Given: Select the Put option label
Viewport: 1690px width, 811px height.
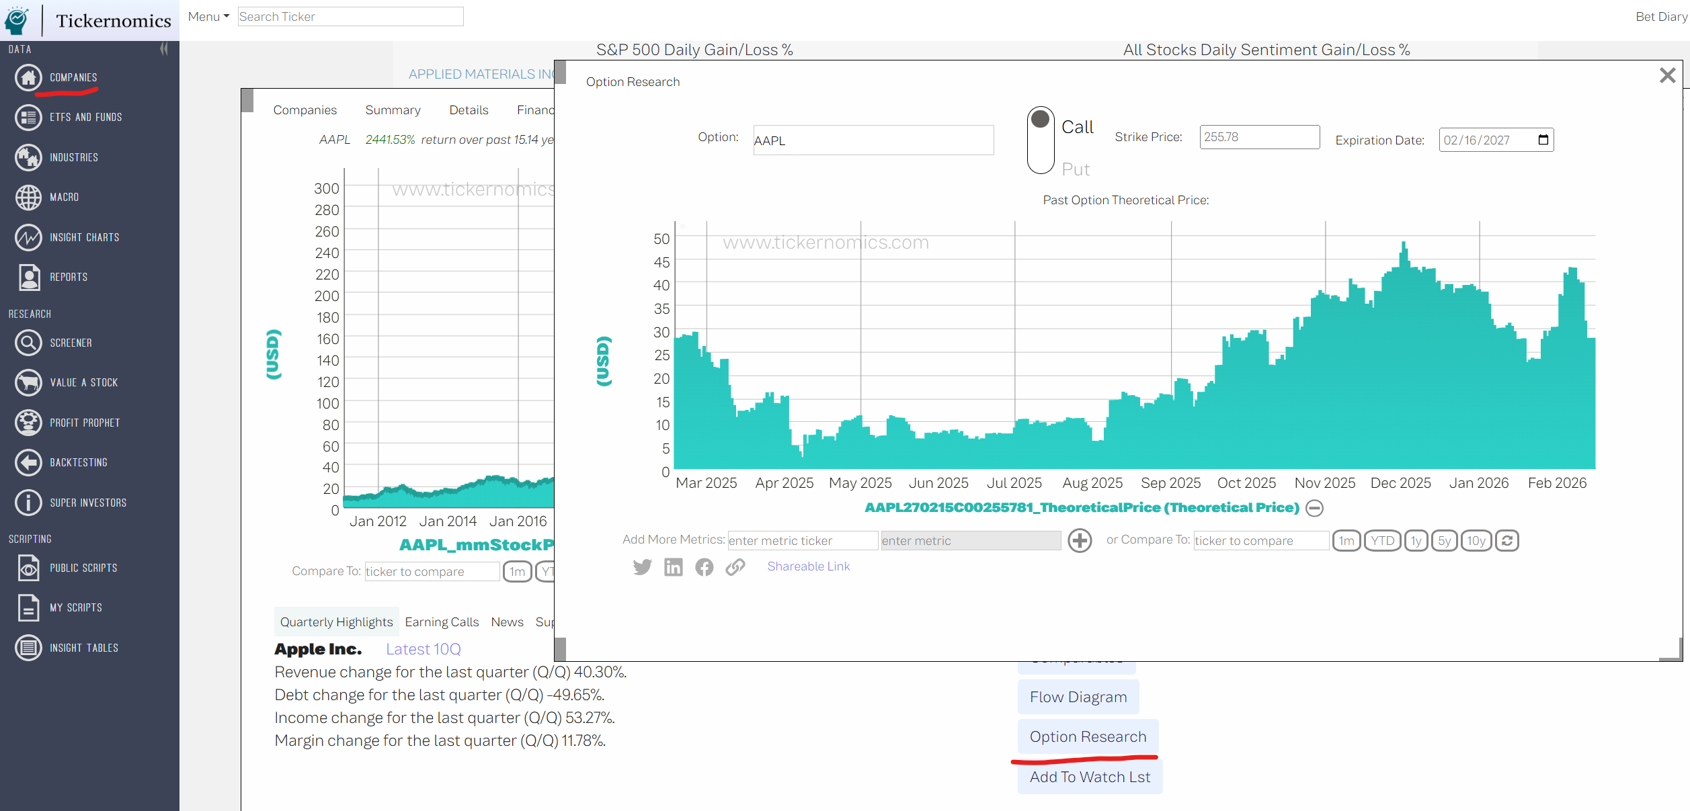Looking at the screenshot, I should pyautogui.click(x=1076, y=169).
